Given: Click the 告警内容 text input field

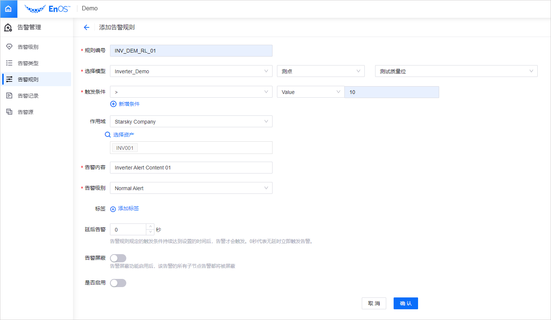Looking at the screenshot, I should 191,168.
